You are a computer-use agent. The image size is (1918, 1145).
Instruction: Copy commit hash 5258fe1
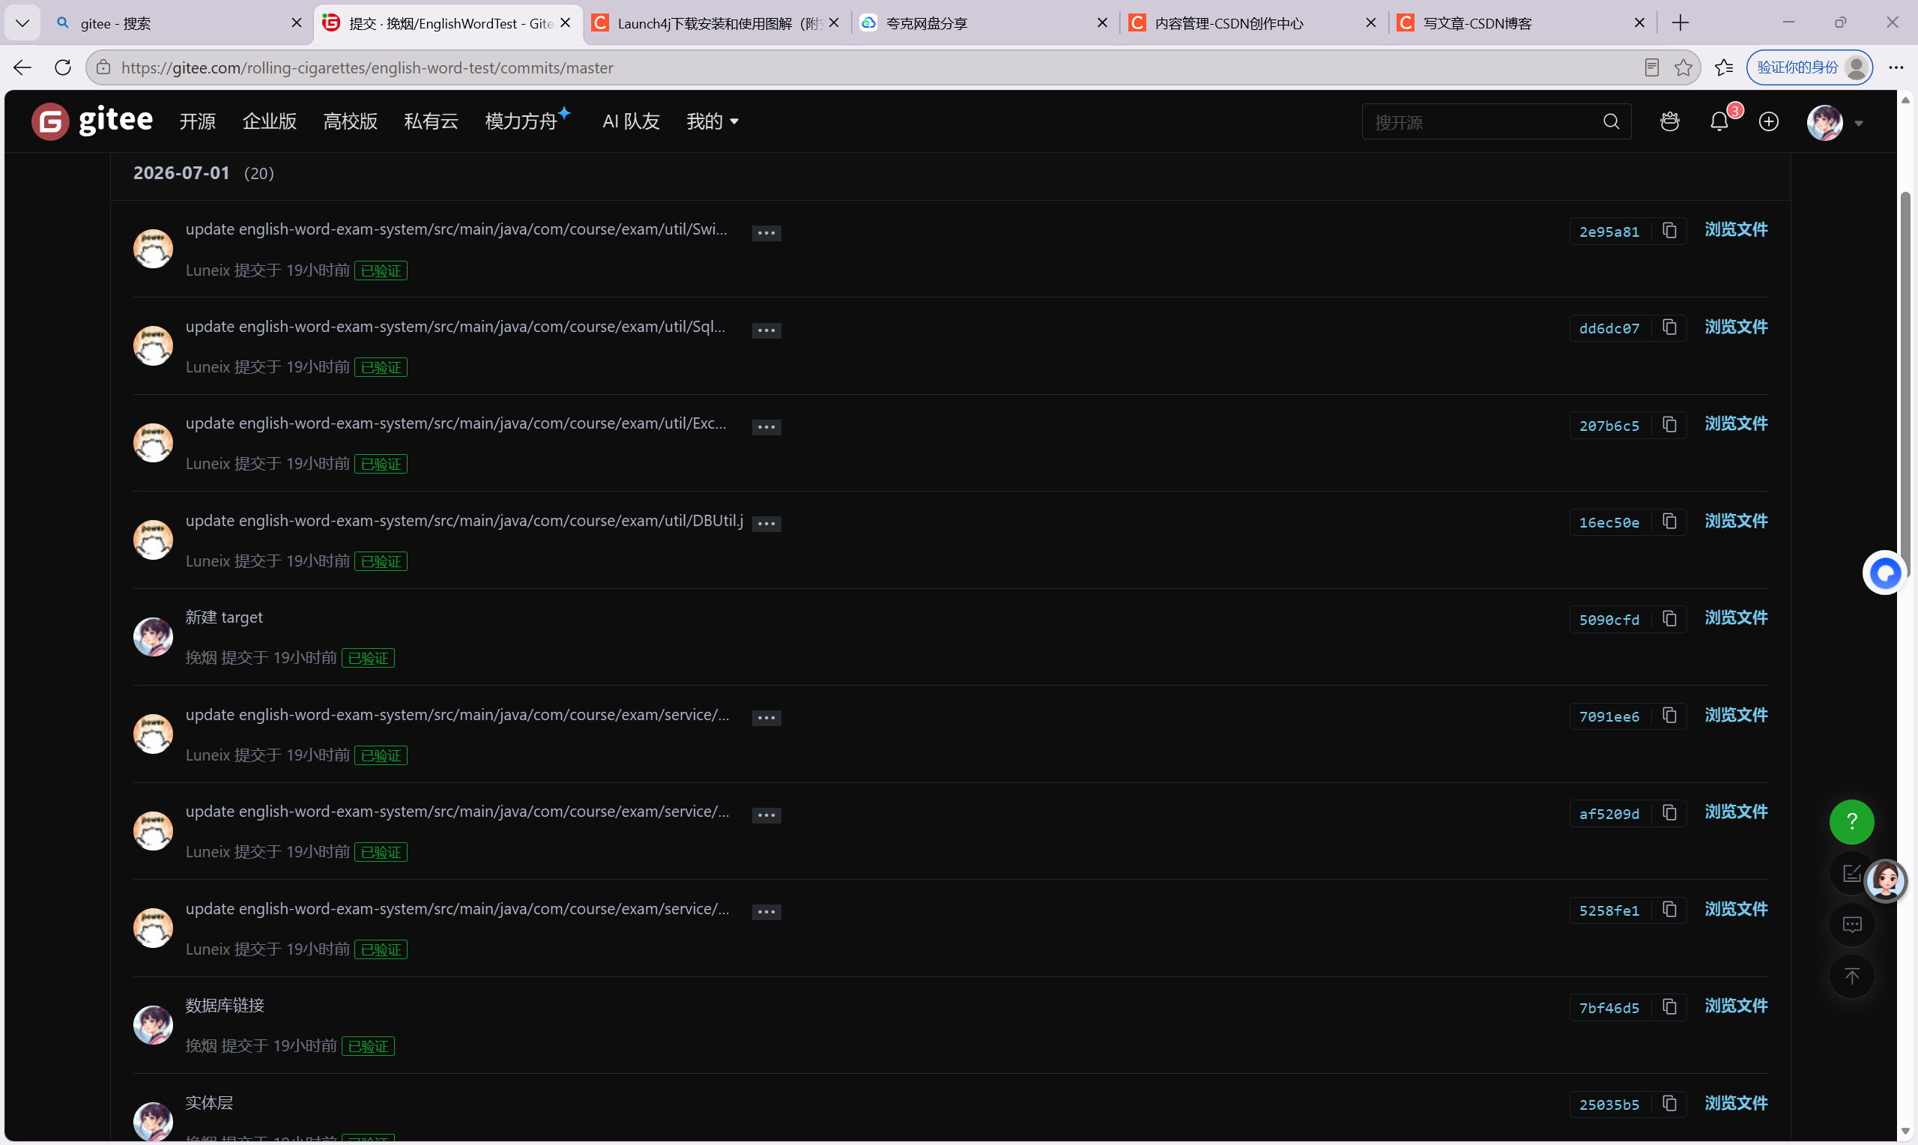(x=1670, y=910)
